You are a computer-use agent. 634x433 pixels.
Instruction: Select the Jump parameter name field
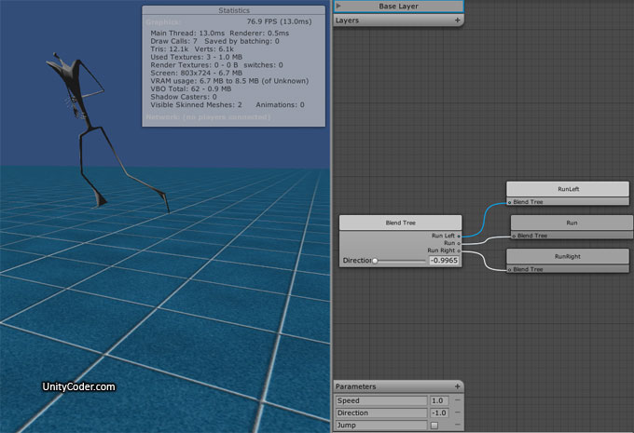tap(381, 426)
